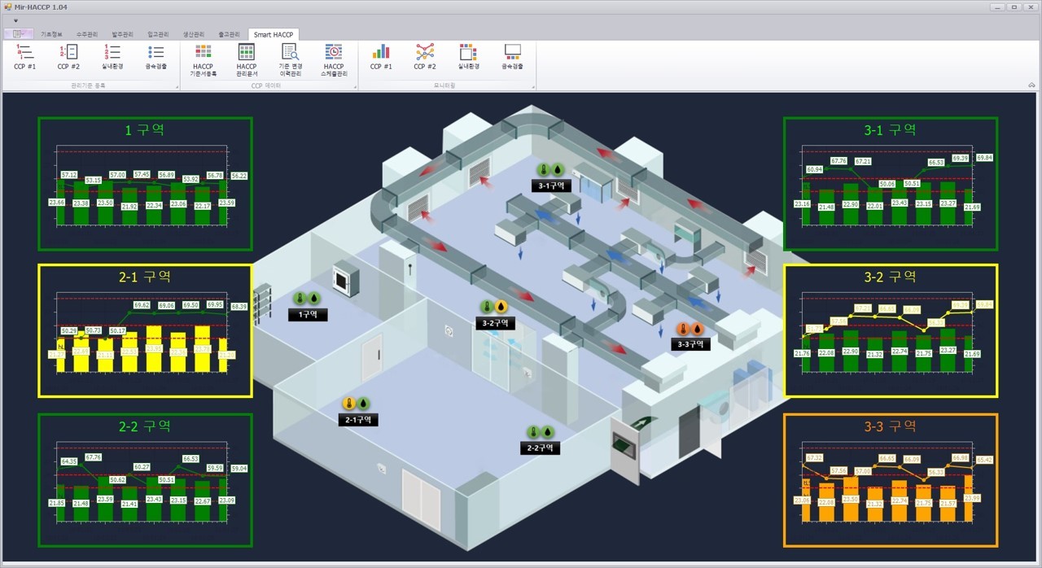This screenshot has width=1042, height=568.
Task: Click the 3-1구역 humidity sensor icon
Action: pyautogui.click(x=558, y=169)
